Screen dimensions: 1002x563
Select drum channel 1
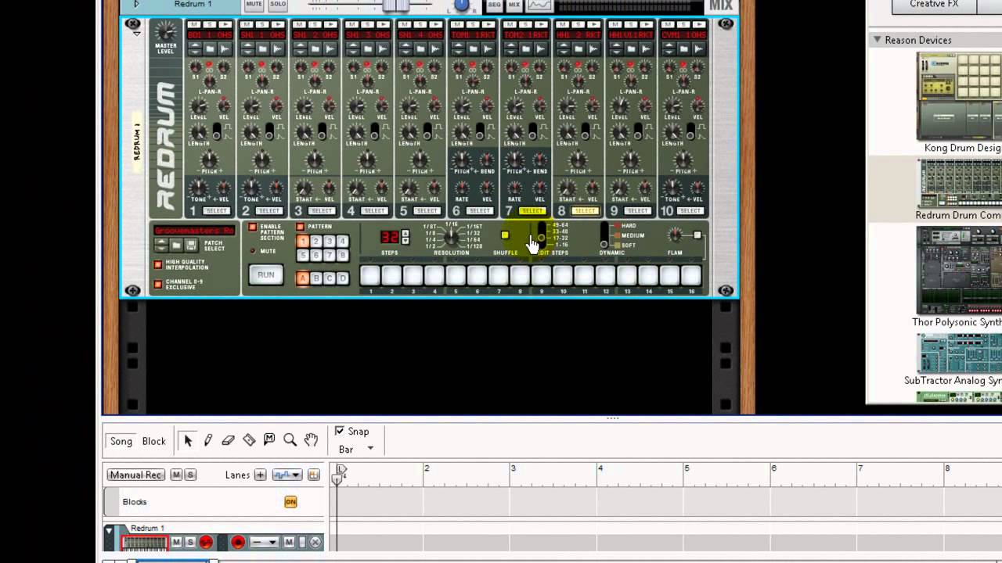(x=216, y=211)
